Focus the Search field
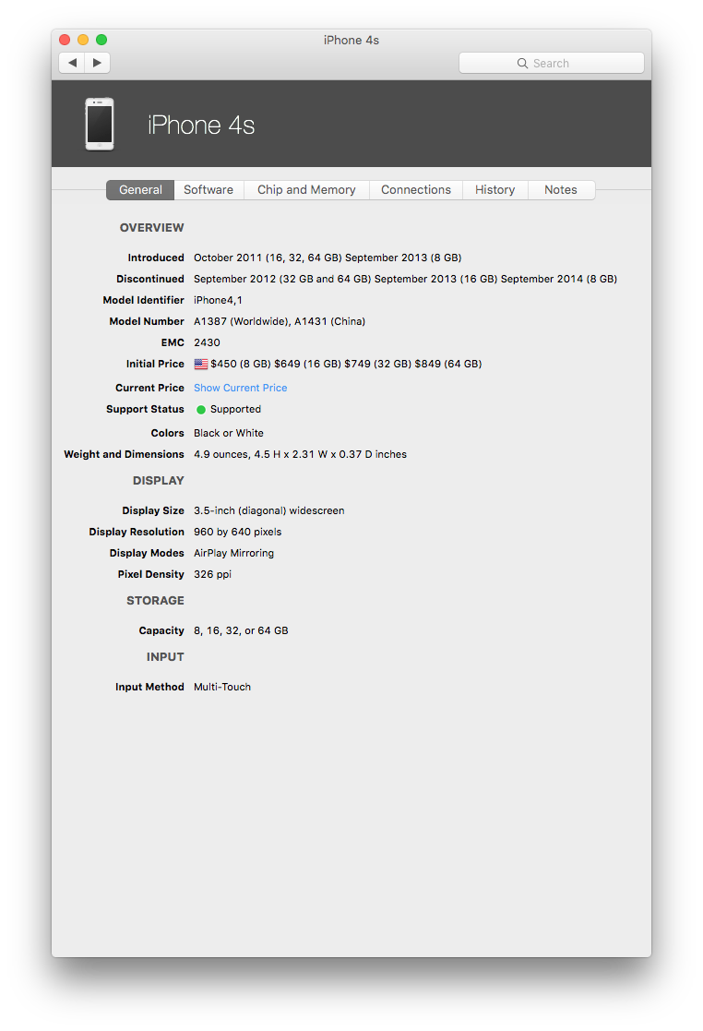The width and height of the screenshot is (703, 1031). point(551,63)
